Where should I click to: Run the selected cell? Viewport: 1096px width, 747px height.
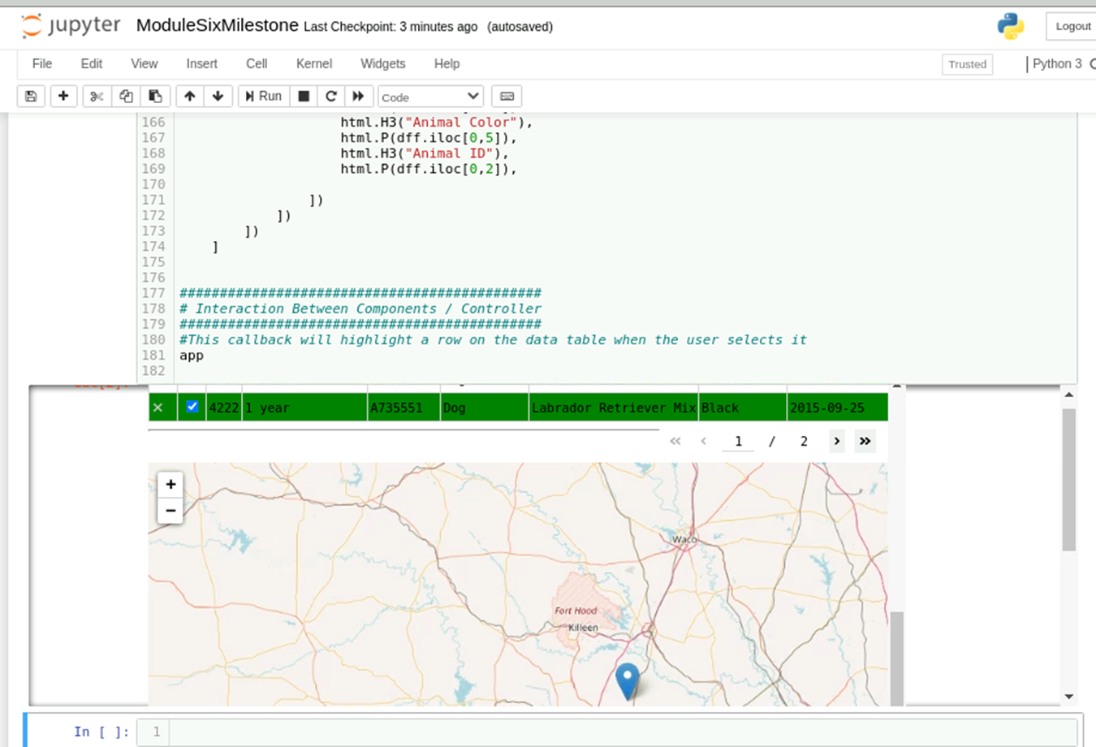tap(264, 96)
